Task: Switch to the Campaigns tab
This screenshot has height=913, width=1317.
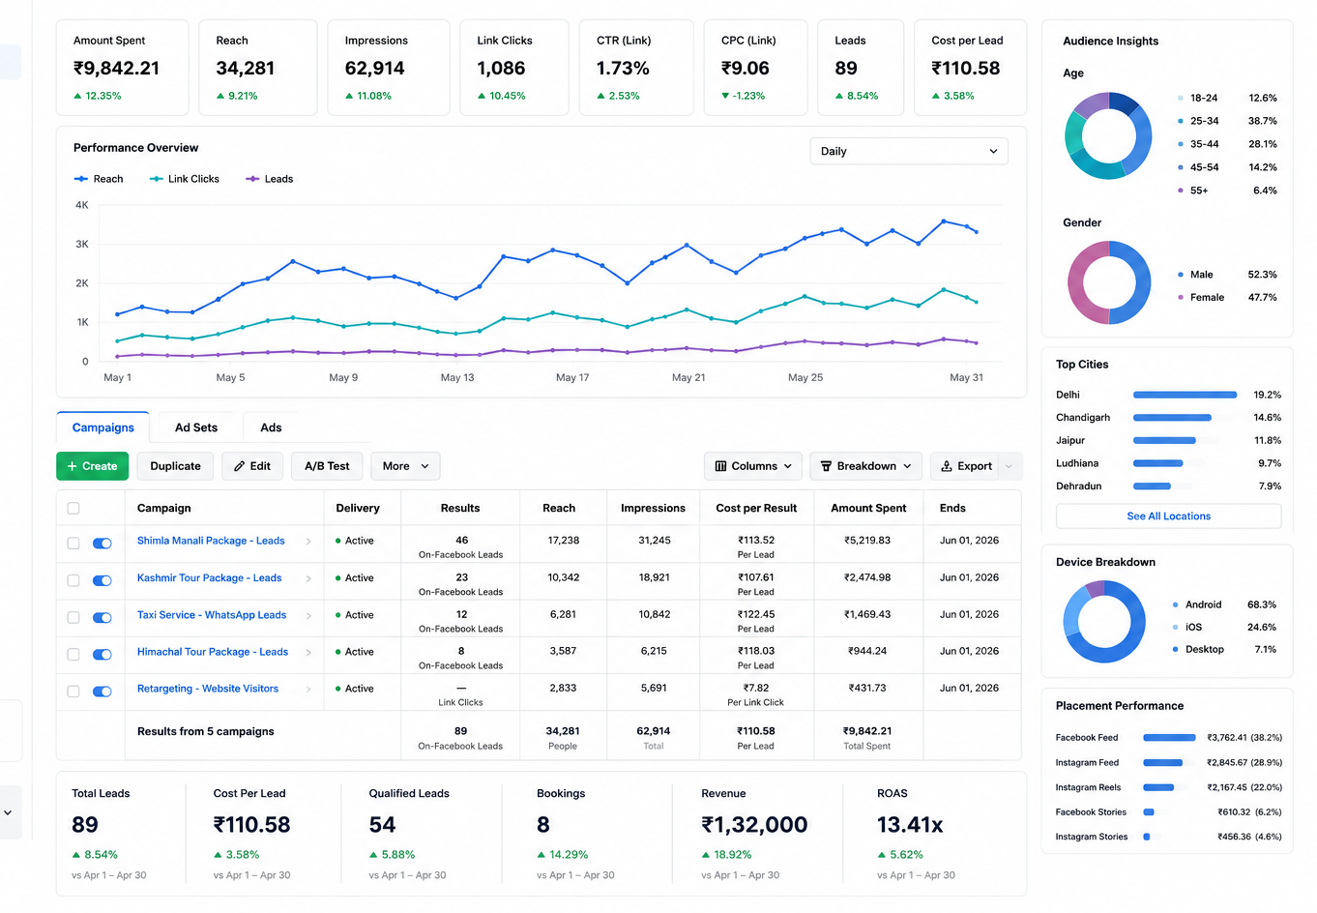Action: click(x=103, y=427)
